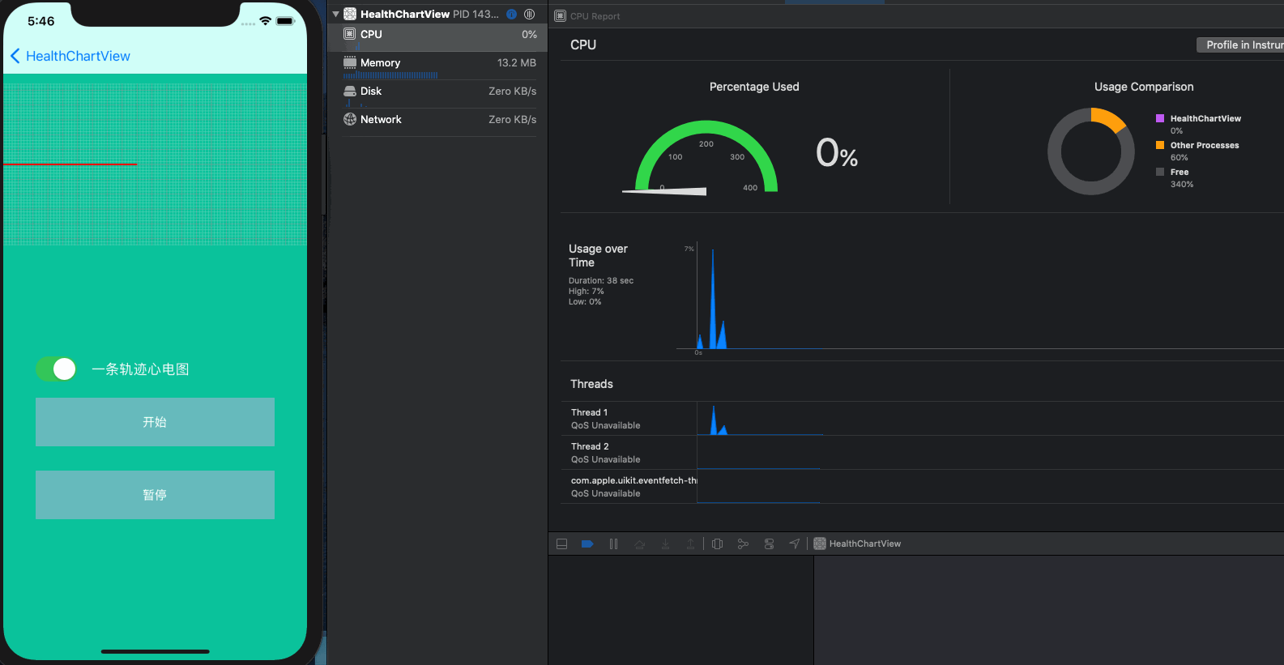Select HealthChartView process in debug bar
Screen dimensions: 1284x665
click(857, 544)
